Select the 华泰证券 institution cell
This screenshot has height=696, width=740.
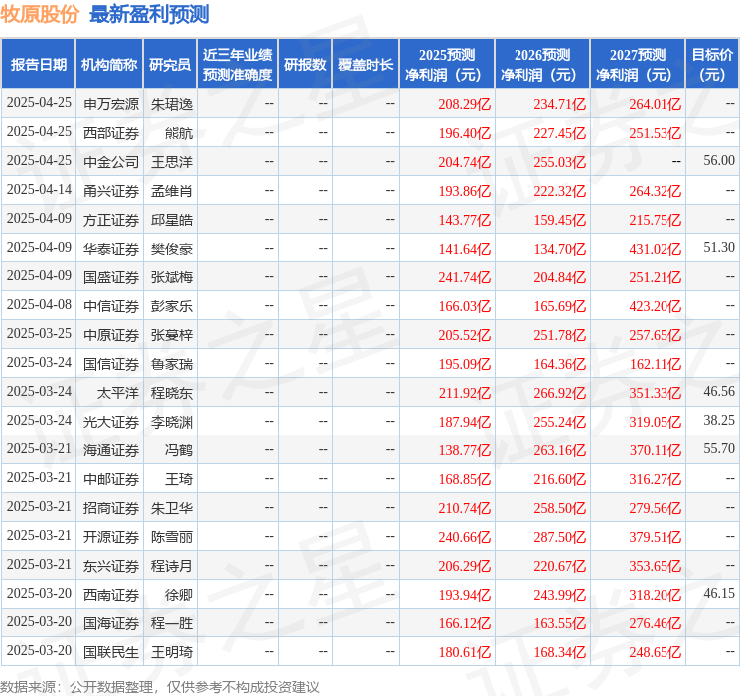pyautogui.click(x=111, y=249)
